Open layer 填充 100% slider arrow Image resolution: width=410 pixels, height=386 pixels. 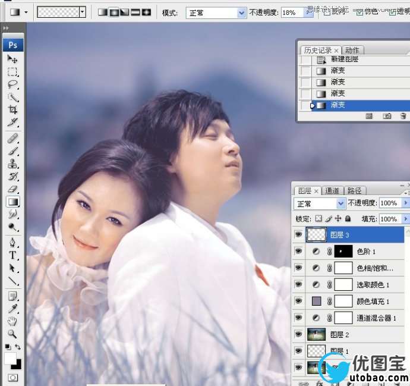tap(406, 218)
